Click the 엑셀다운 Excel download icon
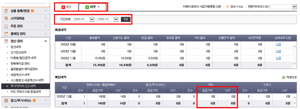This screenshot has width=300, height=109. pos(284,77)
